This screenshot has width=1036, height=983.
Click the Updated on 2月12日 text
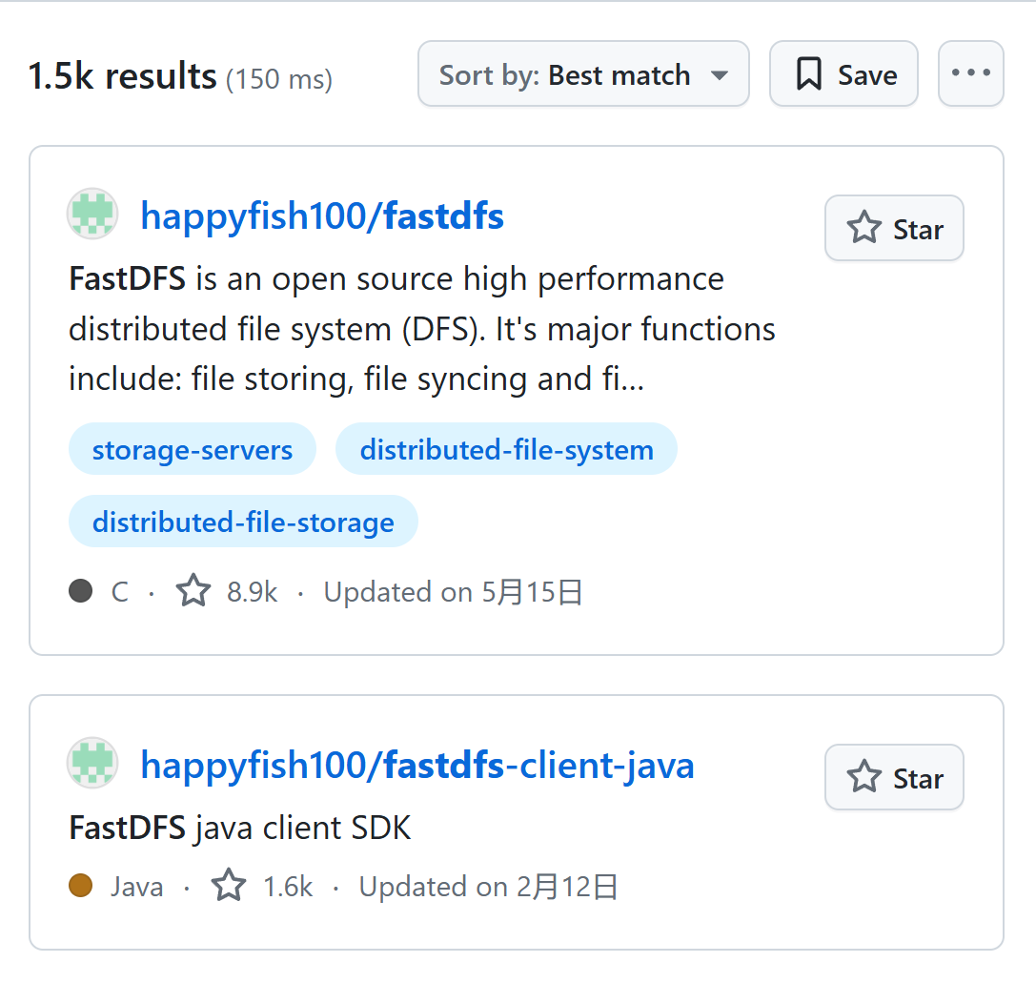488,887
